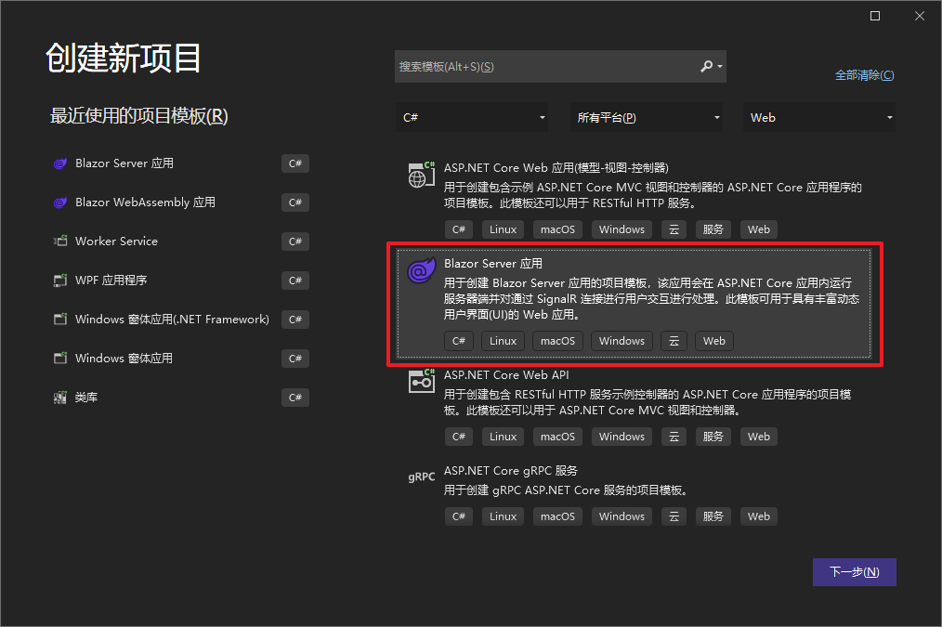Select the ASP.NET Core gRPC 服务 template
942x627 pixels.
[x=511, y=470]
